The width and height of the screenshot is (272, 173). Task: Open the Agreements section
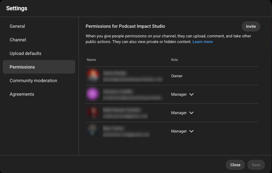(x=39, y=94)
